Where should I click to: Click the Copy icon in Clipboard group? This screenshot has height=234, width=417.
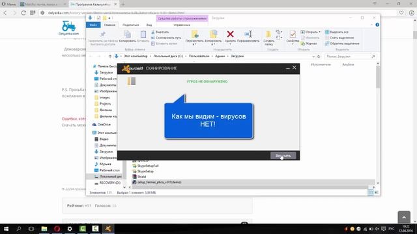click(128, 34)
